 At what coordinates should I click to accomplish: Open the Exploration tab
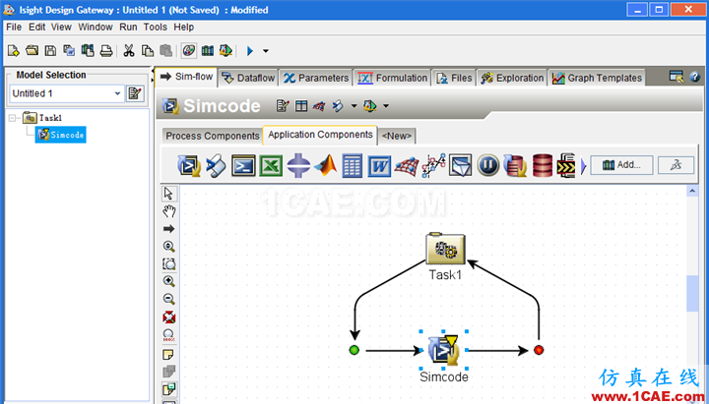pos(512,78)
